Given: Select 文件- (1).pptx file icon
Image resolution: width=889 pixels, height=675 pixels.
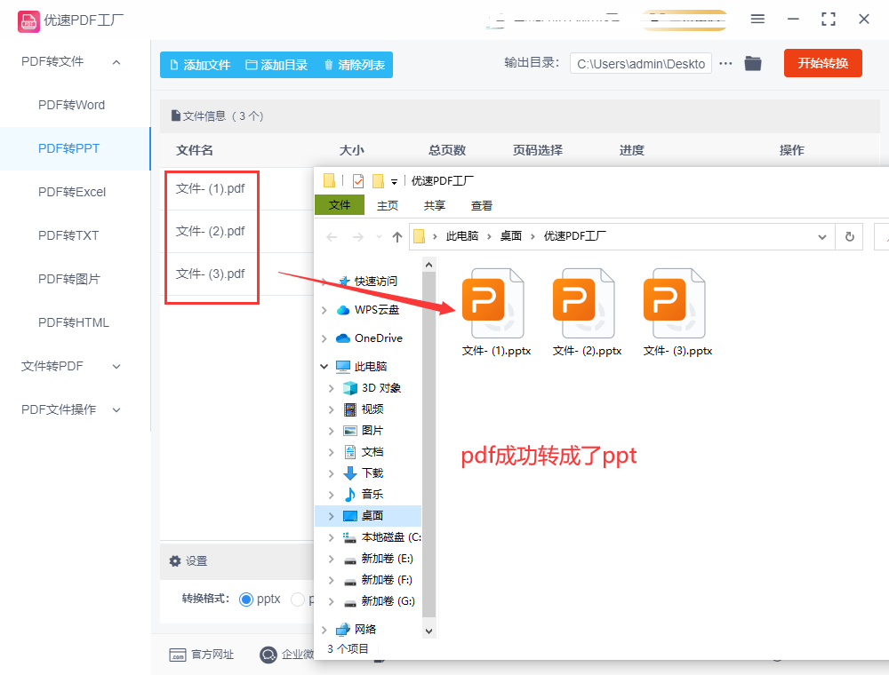Looking at the screenshot, I should coord(493,304).
